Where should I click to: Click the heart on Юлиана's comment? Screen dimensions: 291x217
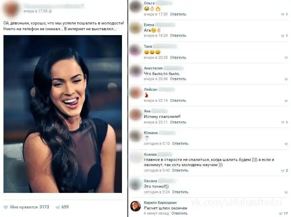tap(286, 144)
